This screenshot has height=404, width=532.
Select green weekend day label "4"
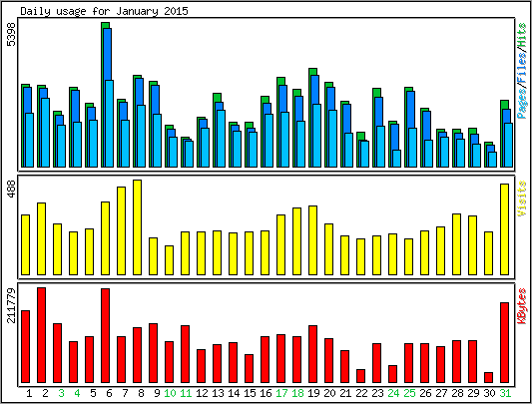(x=77, y=393)
